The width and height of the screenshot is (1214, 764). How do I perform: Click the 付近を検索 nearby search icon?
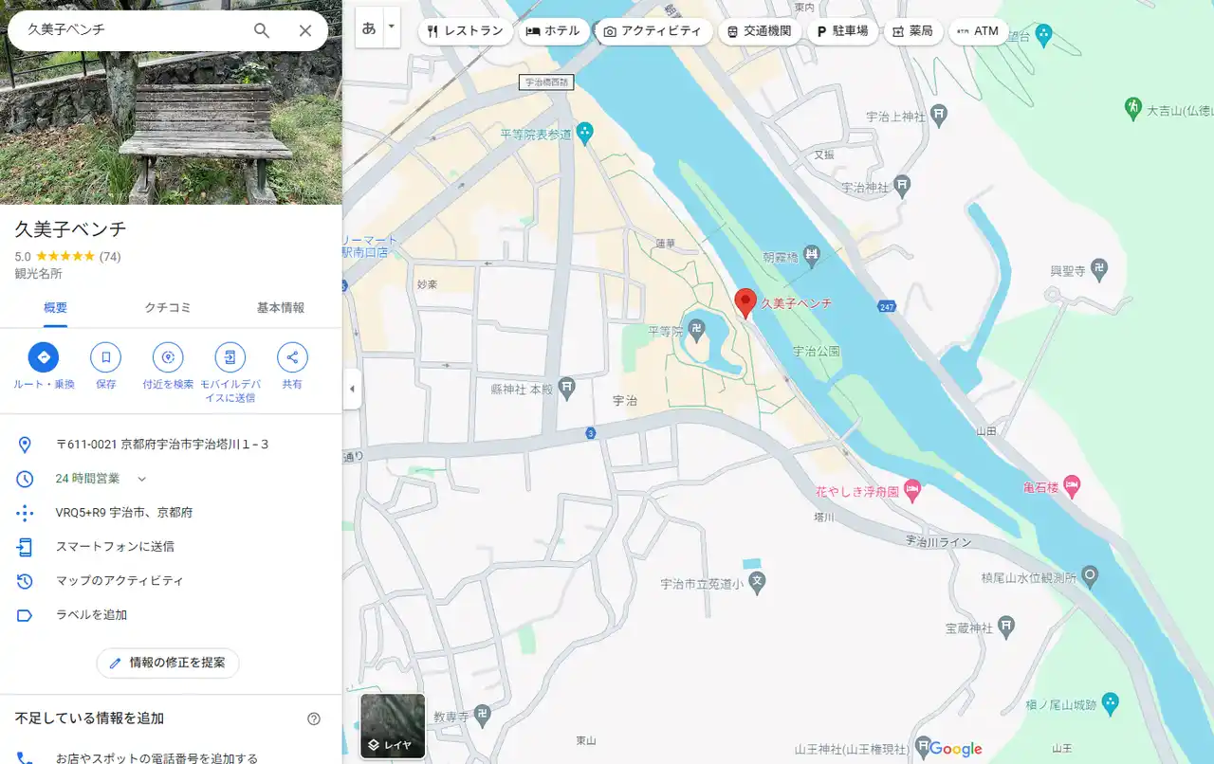(168, 357)
